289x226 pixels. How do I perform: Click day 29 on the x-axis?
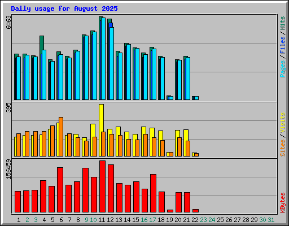tap(254, 220)
